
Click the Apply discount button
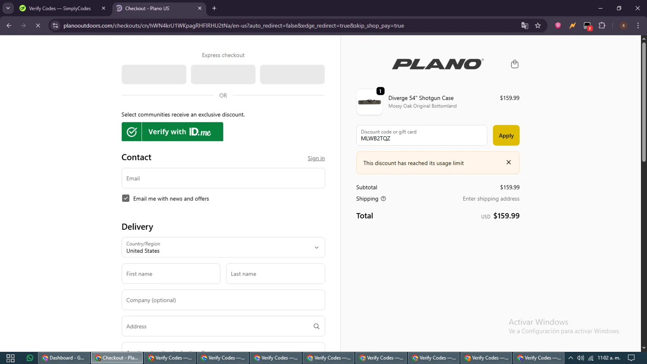click(x=506, y=135)
